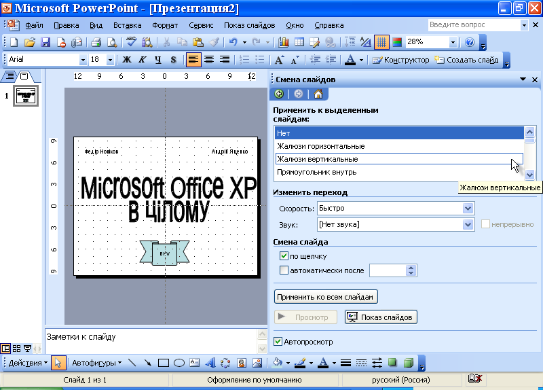Insert a chart using the chart icon

pos(284,42)
